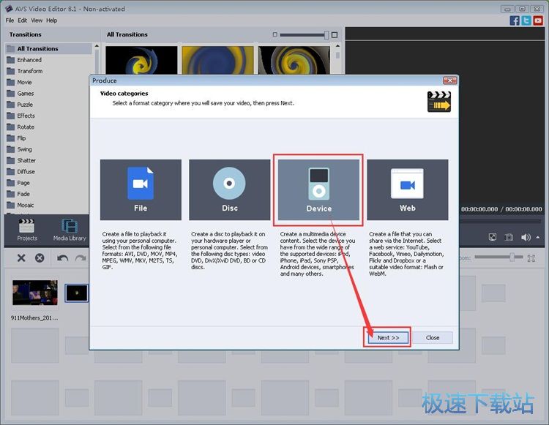Close the Produce dialog with the X
Viewport: 549px width, 425px height.
coord(449,80)
